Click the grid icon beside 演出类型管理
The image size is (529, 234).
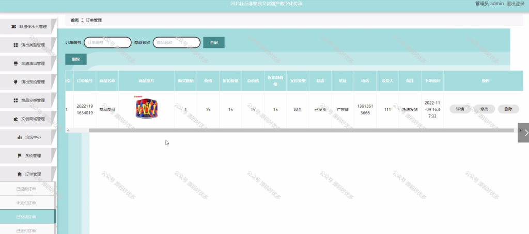tap(15, 45)
